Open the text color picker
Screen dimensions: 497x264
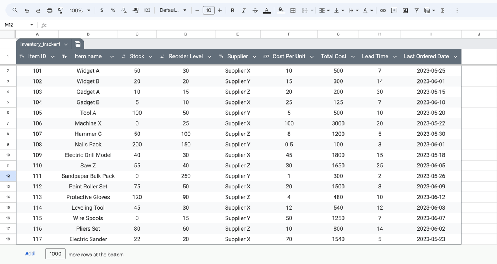[x=267, y=11]
